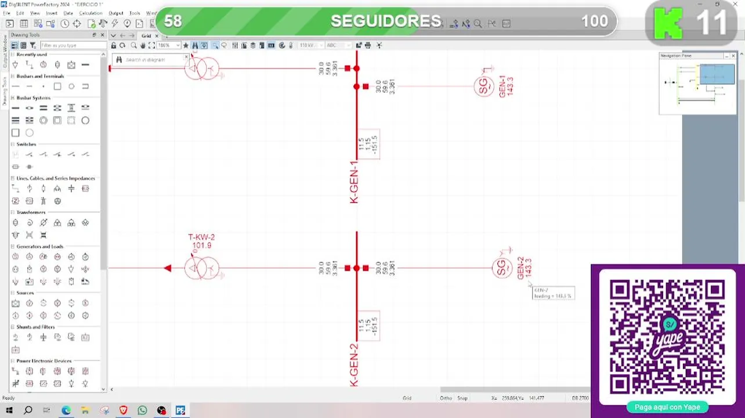Toggle the funnel filter in Drawing Tools

[x=33, y=45]
